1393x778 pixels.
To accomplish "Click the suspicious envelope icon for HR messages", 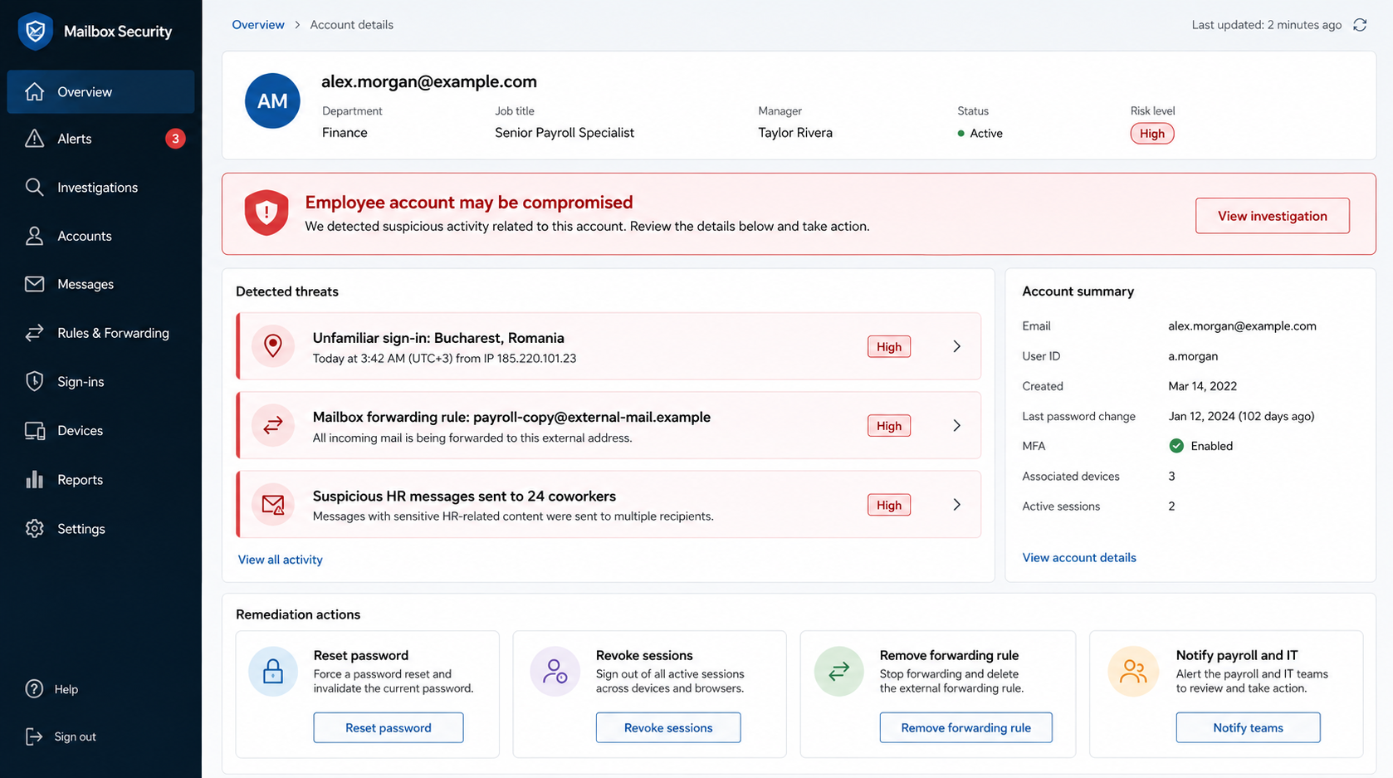I will click(x=273, y=504).
